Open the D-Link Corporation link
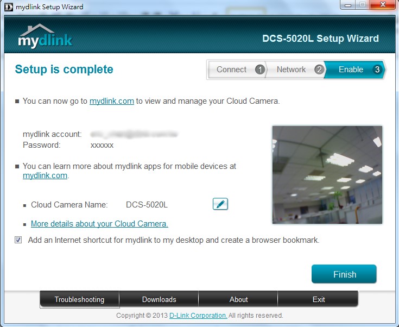 click(198, 315)
